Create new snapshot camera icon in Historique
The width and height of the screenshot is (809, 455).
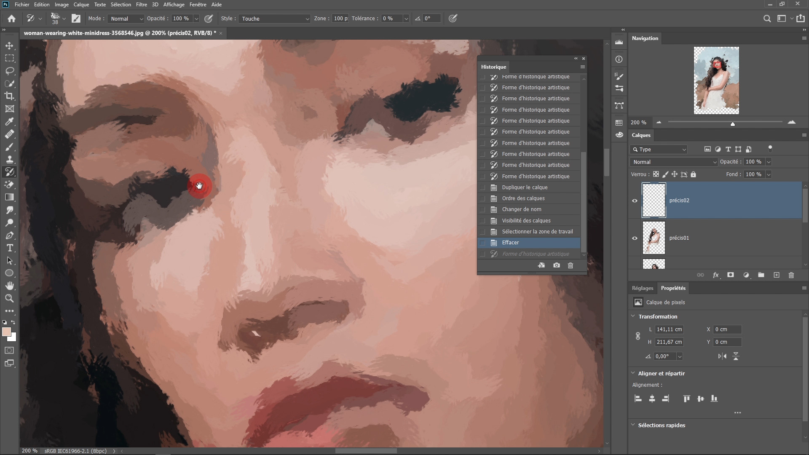(x=557, y=265)
